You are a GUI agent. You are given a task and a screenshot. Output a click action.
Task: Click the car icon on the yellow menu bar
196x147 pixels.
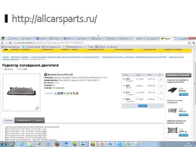coord(6,50)
